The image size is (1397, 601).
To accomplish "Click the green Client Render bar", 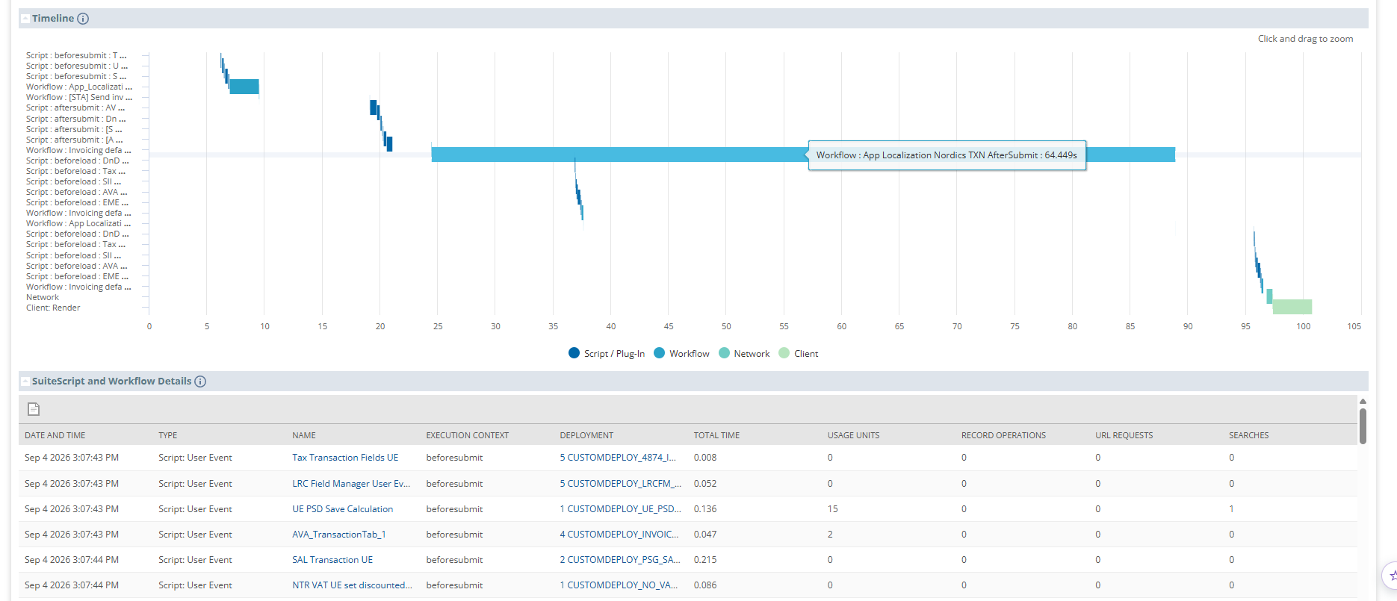I will pyautogui.click(x=1292, y=307).
